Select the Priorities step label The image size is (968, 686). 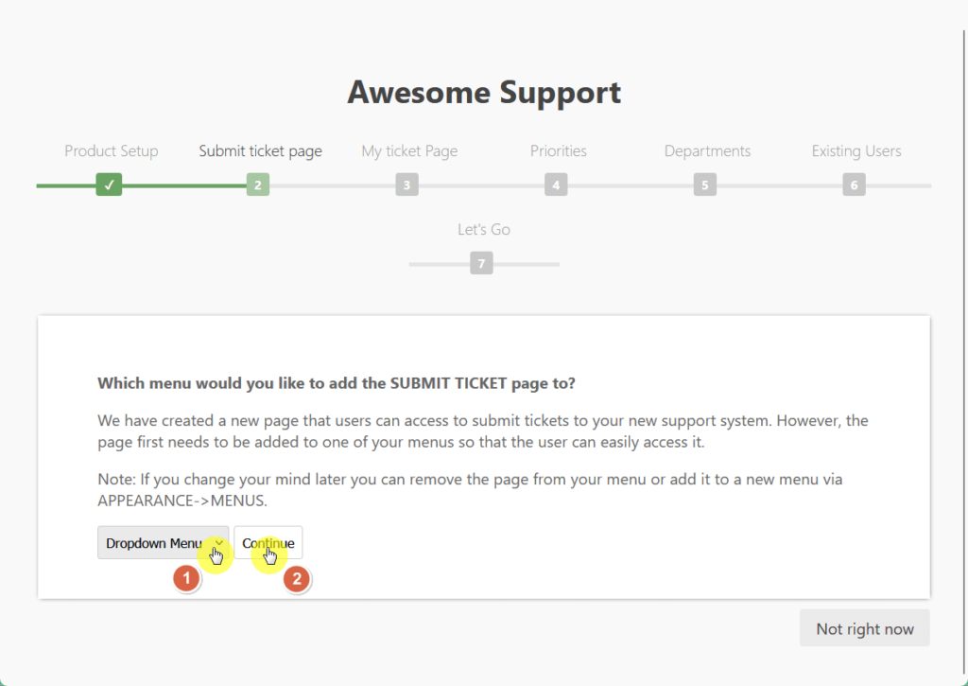click(x=558, y=150)
